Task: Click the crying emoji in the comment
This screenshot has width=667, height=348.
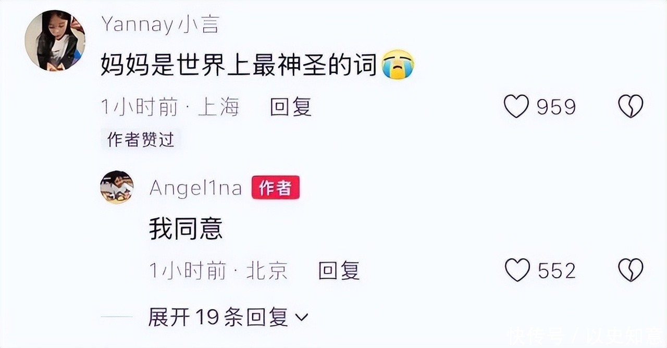Action: coord(398,65)
